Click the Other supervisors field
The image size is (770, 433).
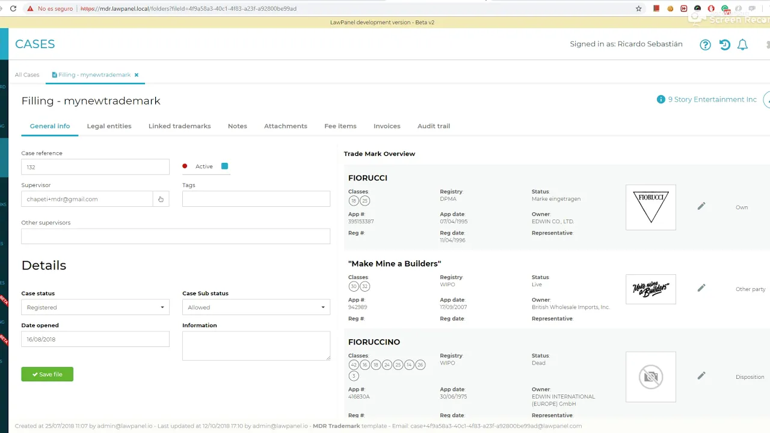tap(176, 236)
